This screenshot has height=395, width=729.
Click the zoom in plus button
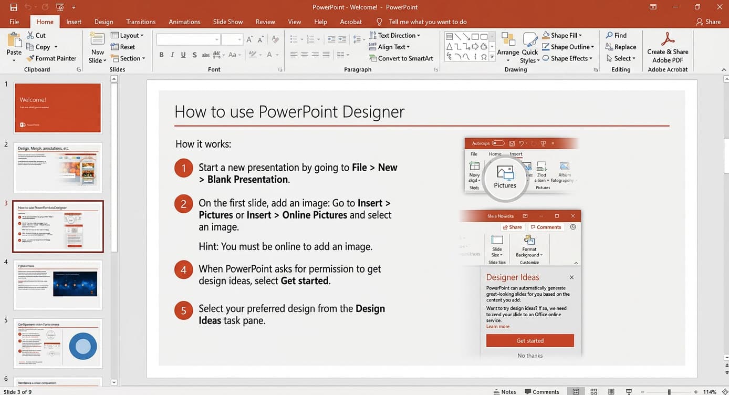click(696, 392)
